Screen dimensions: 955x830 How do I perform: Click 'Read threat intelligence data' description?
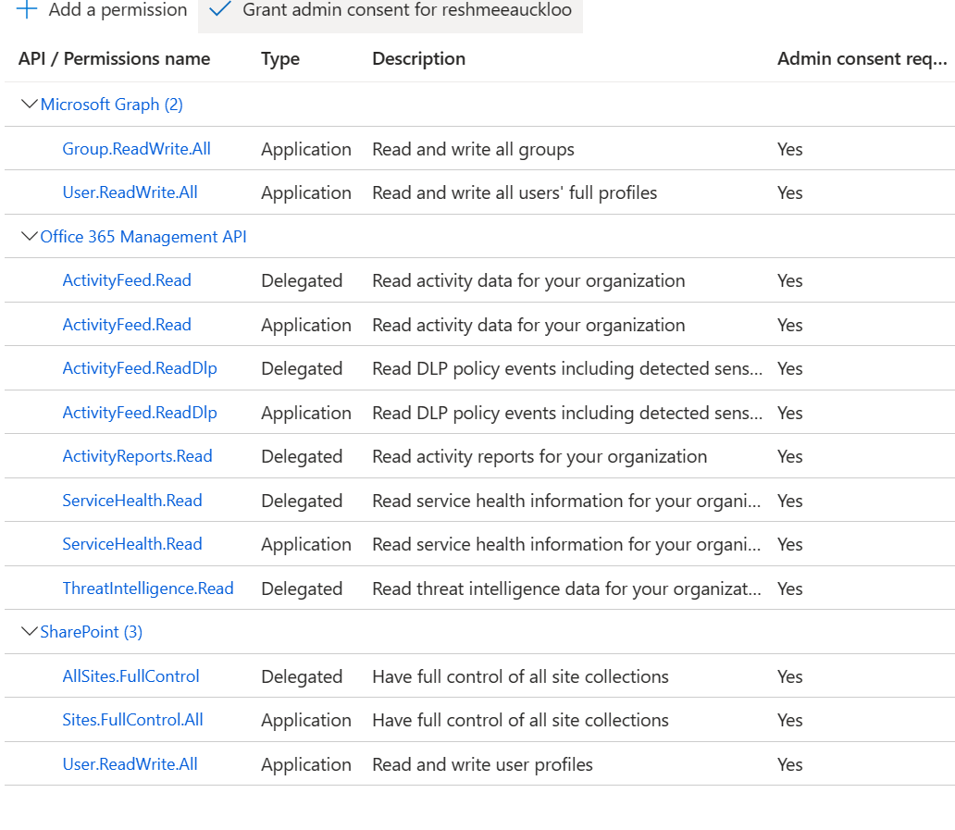pyautogui.click(x=566, y=588)
